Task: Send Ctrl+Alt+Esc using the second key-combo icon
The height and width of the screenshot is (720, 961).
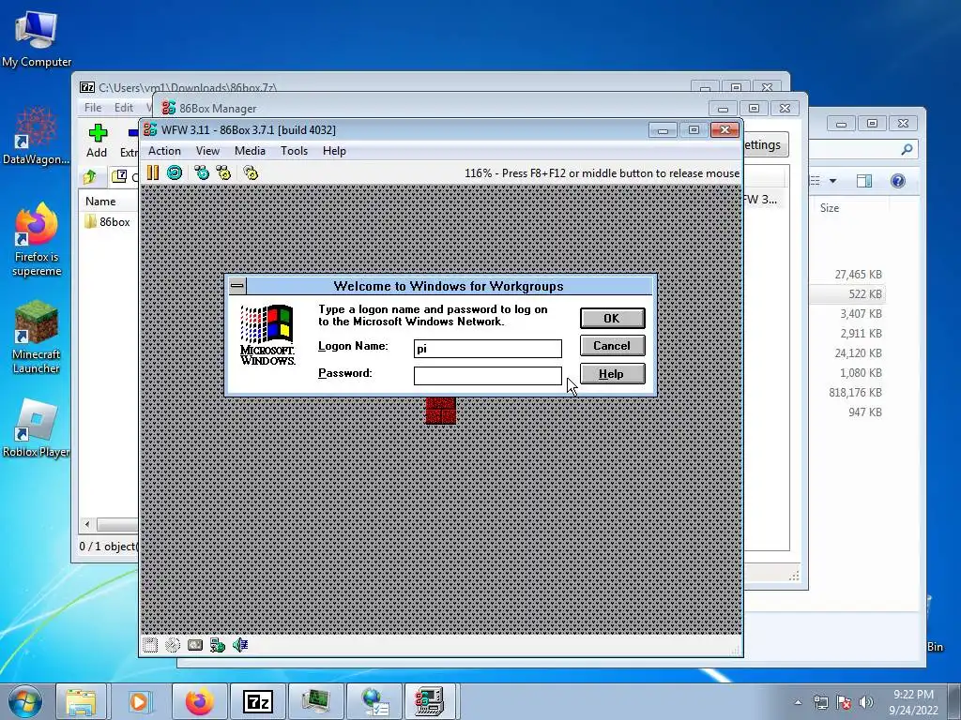Action: (223, 172)
